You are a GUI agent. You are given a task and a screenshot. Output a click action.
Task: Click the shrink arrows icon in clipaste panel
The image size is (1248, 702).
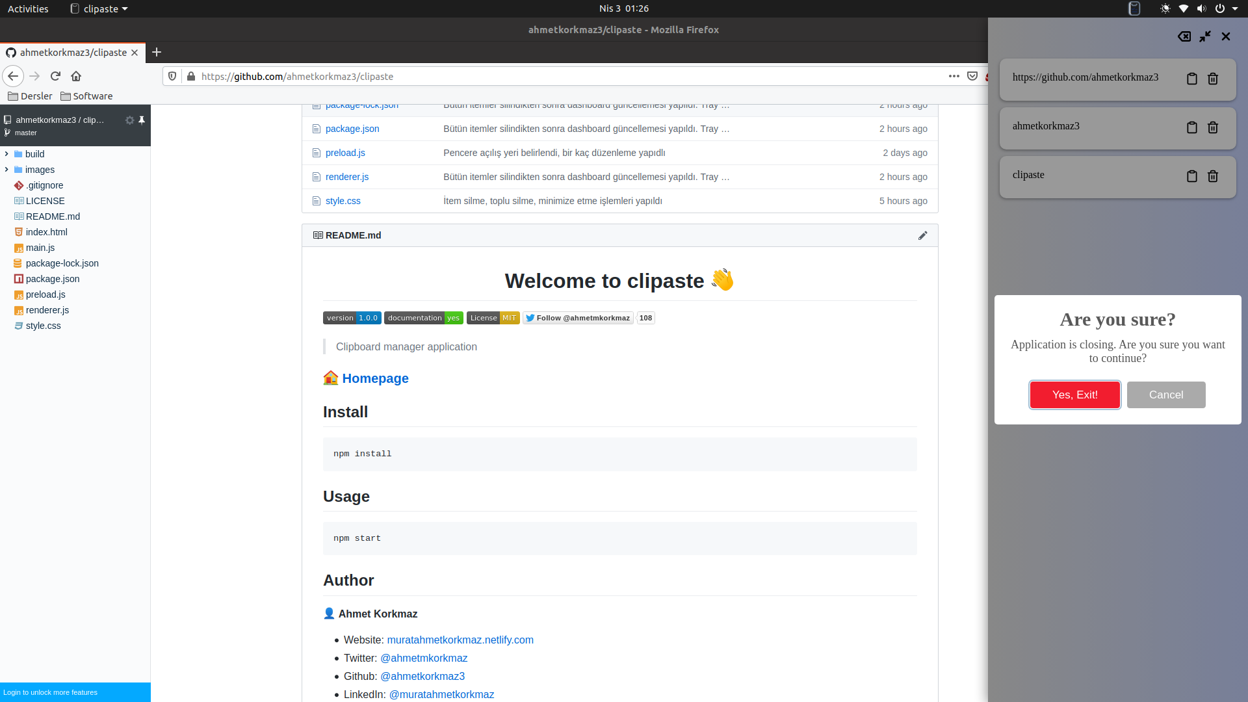[x=1205, y=36]
